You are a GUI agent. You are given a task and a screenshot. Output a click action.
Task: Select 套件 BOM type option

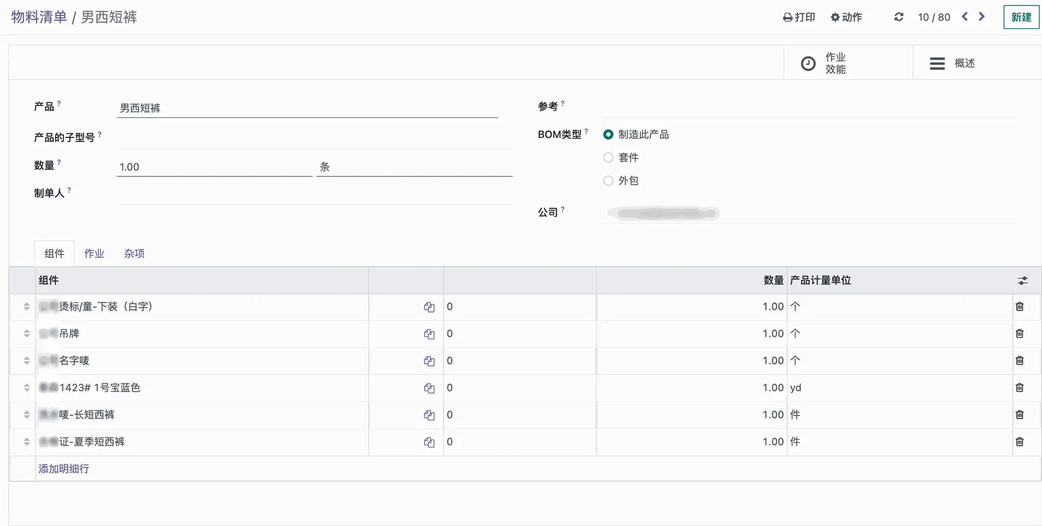click(x=608, y=158)
